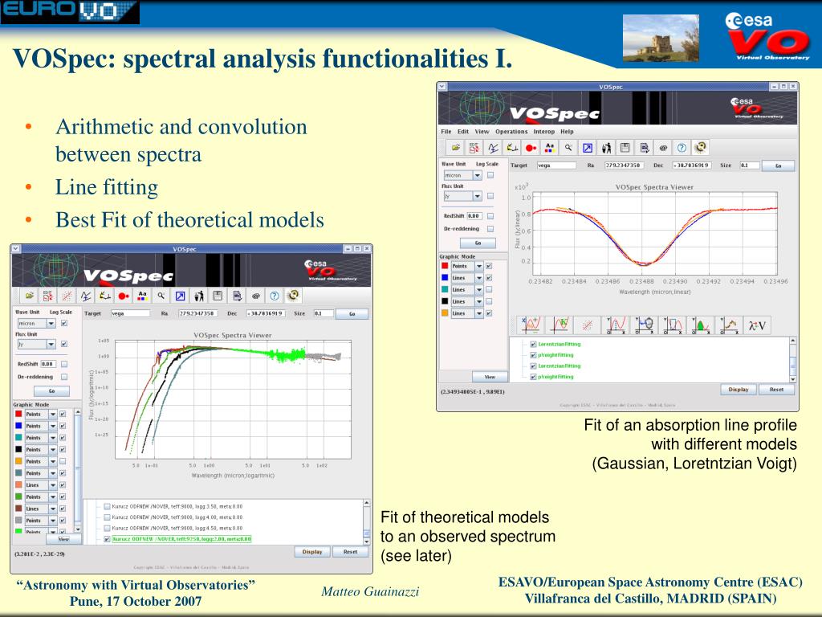Screen dimensions: 822x617
Task: Click the red color swatch in upper Graphic Mode
Action: (445, 266)
